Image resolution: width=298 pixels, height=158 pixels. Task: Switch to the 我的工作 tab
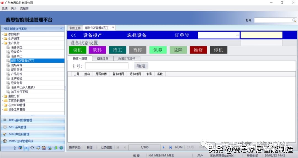pyautogui.click(x=75, y=28)
